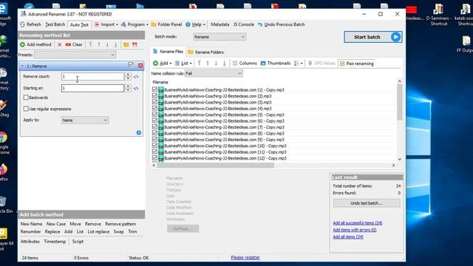Open the Columns settings
Image resolution: width=473 pixels, height=266 pixels.
(245, 64)
